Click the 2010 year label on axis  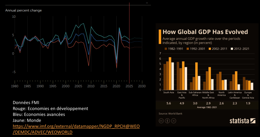coord(91,87)
